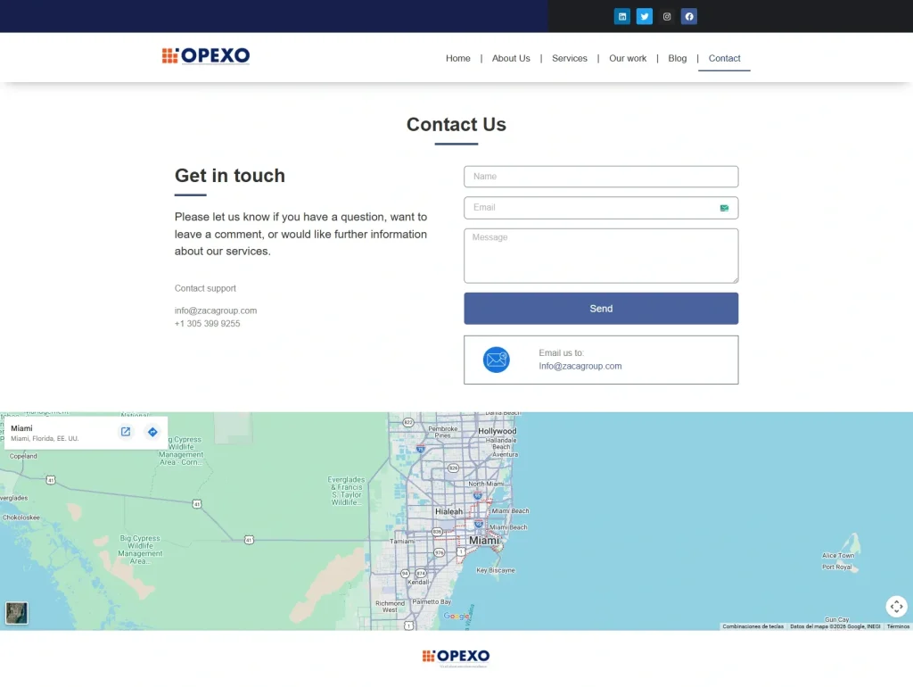
Task: Click info@zacagroup.com under Contact support
Action: coord(216,310)
